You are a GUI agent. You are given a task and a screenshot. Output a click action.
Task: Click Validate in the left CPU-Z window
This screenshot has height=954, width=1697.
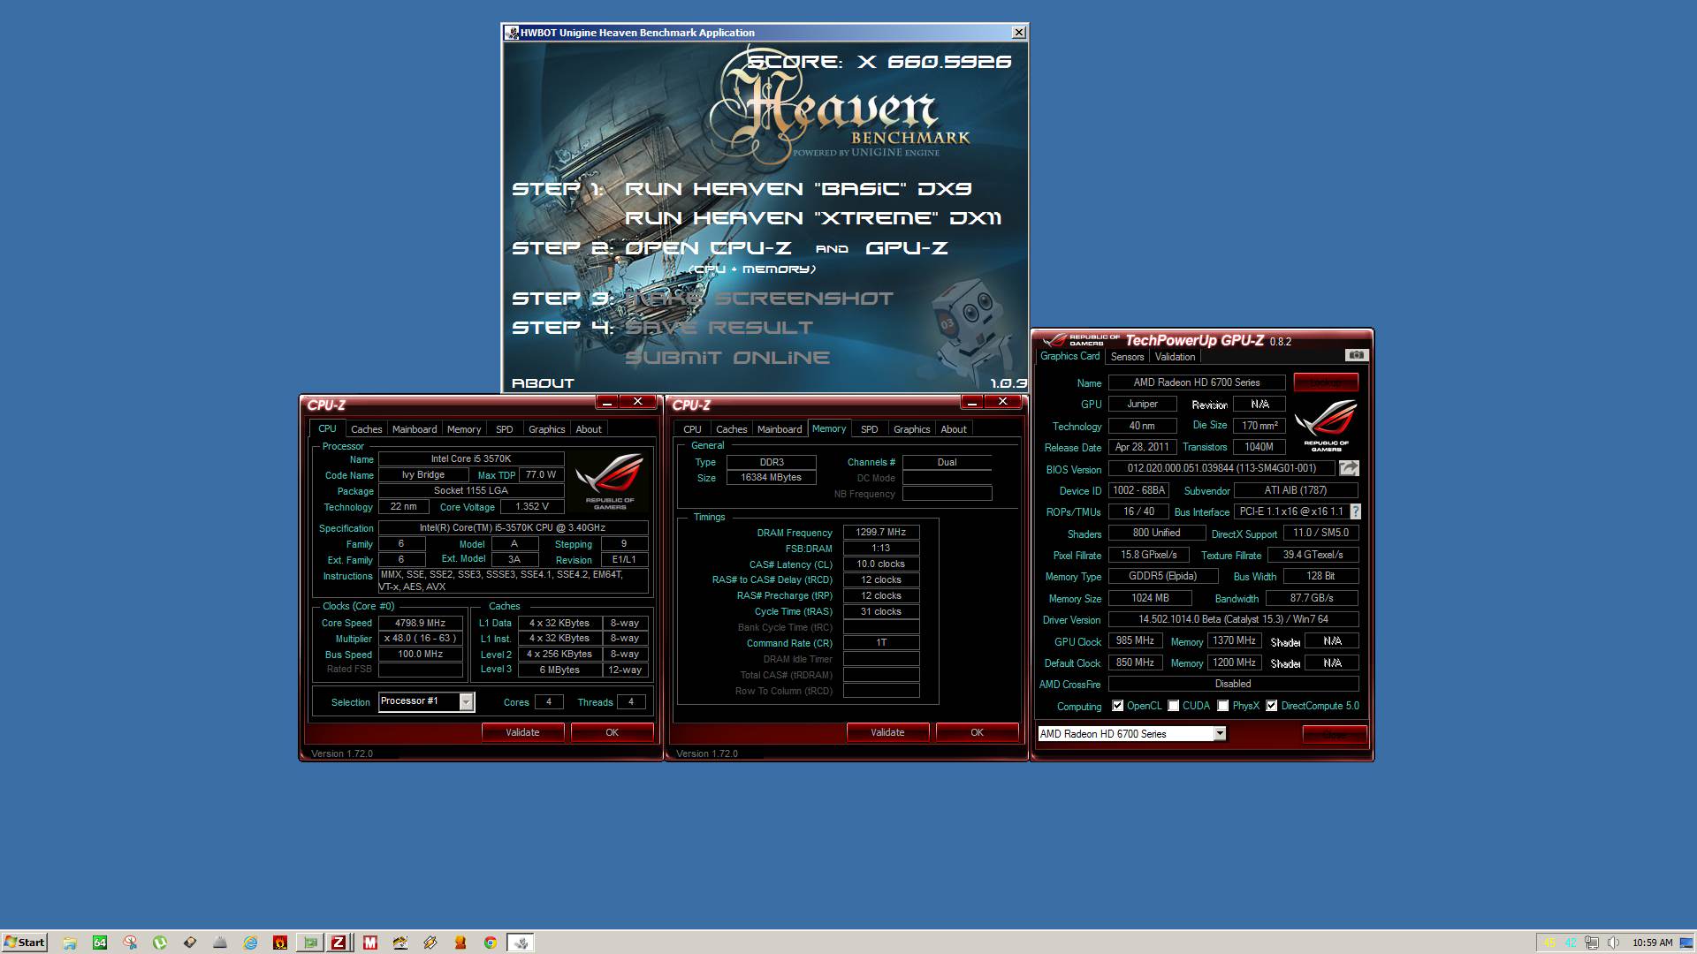pos(522,732)
